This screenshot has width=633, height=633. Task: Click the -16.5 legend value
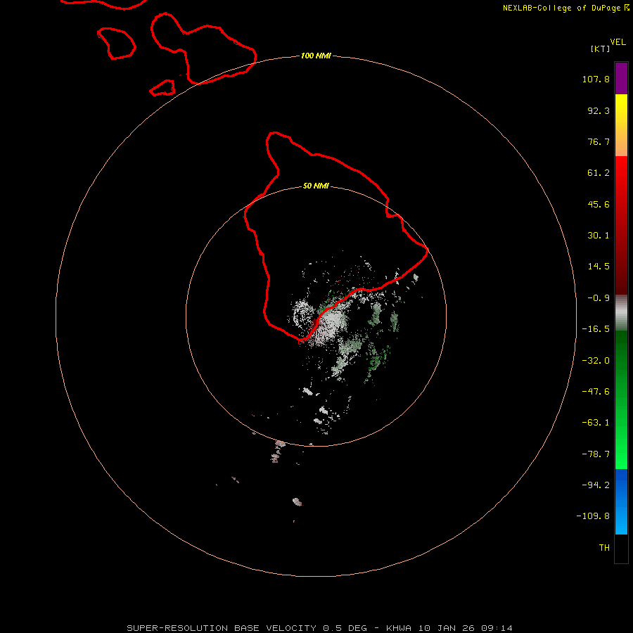tap(596, 329)
